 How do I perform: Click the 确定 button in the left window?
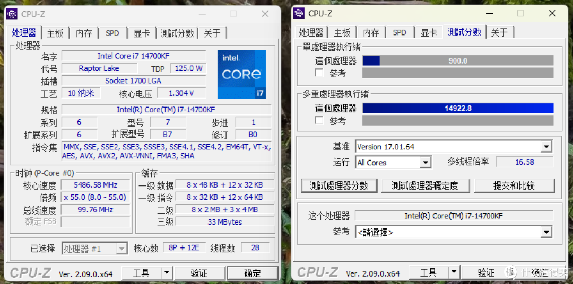[x=252, y=273]
